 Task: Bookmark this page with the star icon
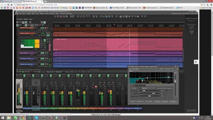coord(204,5)
